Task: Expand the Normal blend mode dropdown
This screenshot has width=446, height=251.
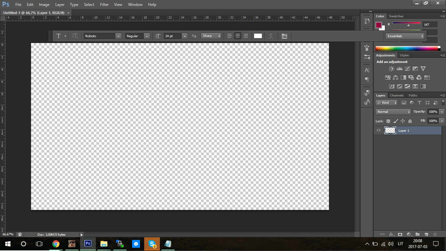Action: click(393, 112)
